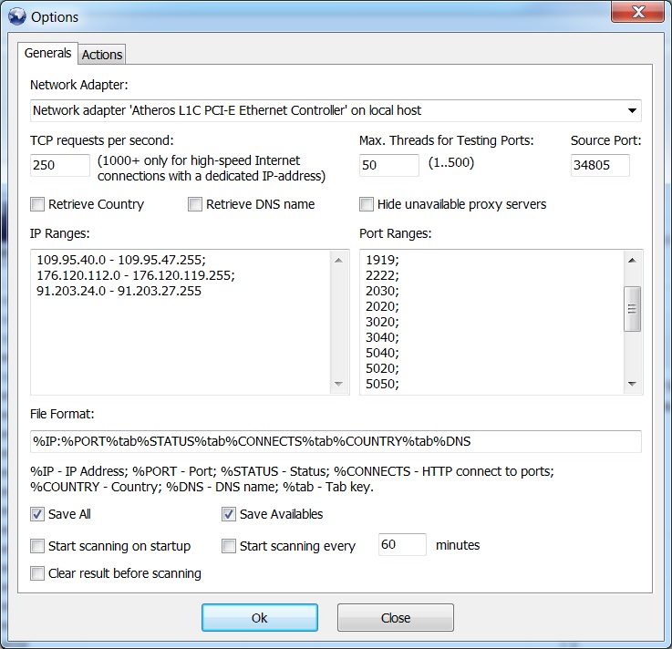Click the Max. Threads for Testing Ports field

click(x=388, y=165)
